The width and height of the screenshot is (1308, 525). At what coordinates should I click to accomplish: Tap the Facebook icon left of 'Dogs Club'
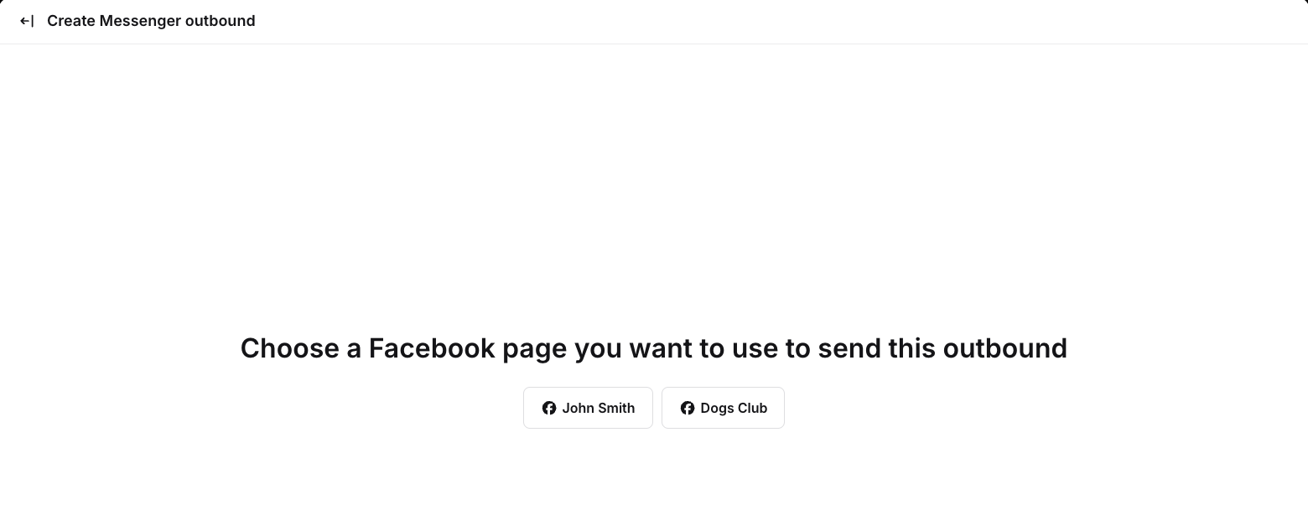pyautogui.click(x=688, y=408)
